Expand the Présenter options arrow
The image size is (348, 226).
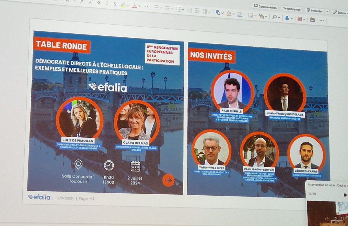click(x=327, y=12)
